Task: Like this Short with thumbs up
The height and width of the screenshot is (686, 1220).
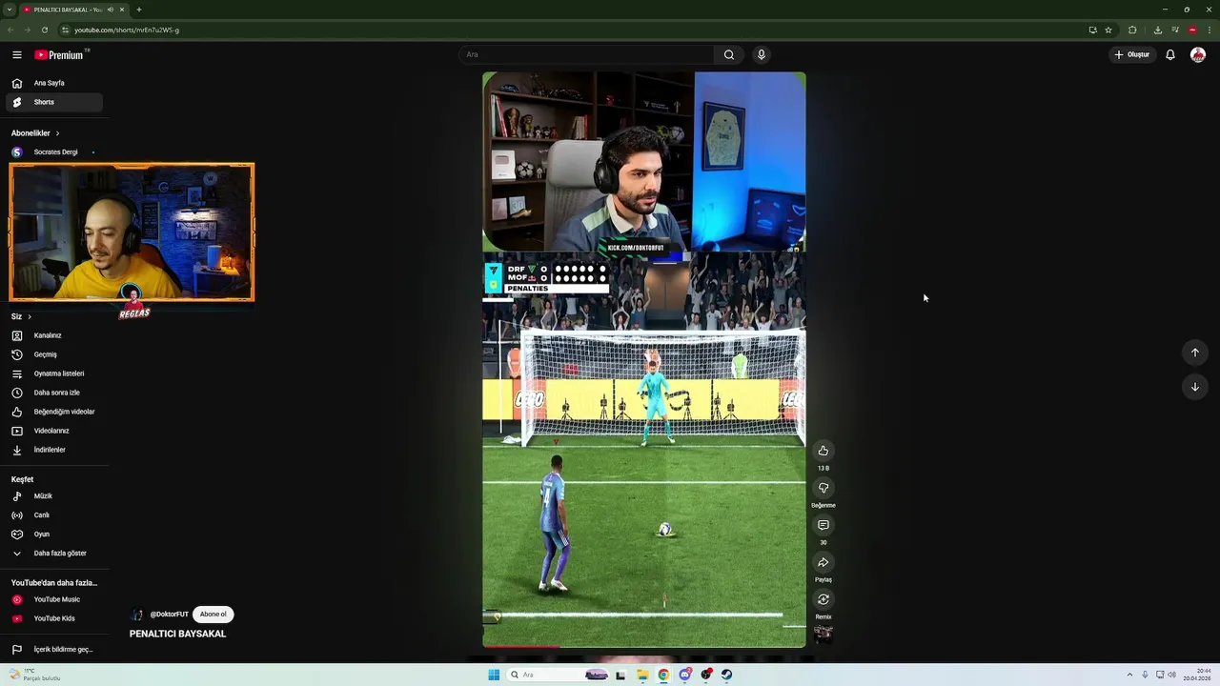Action: click(x=823, y=451)
